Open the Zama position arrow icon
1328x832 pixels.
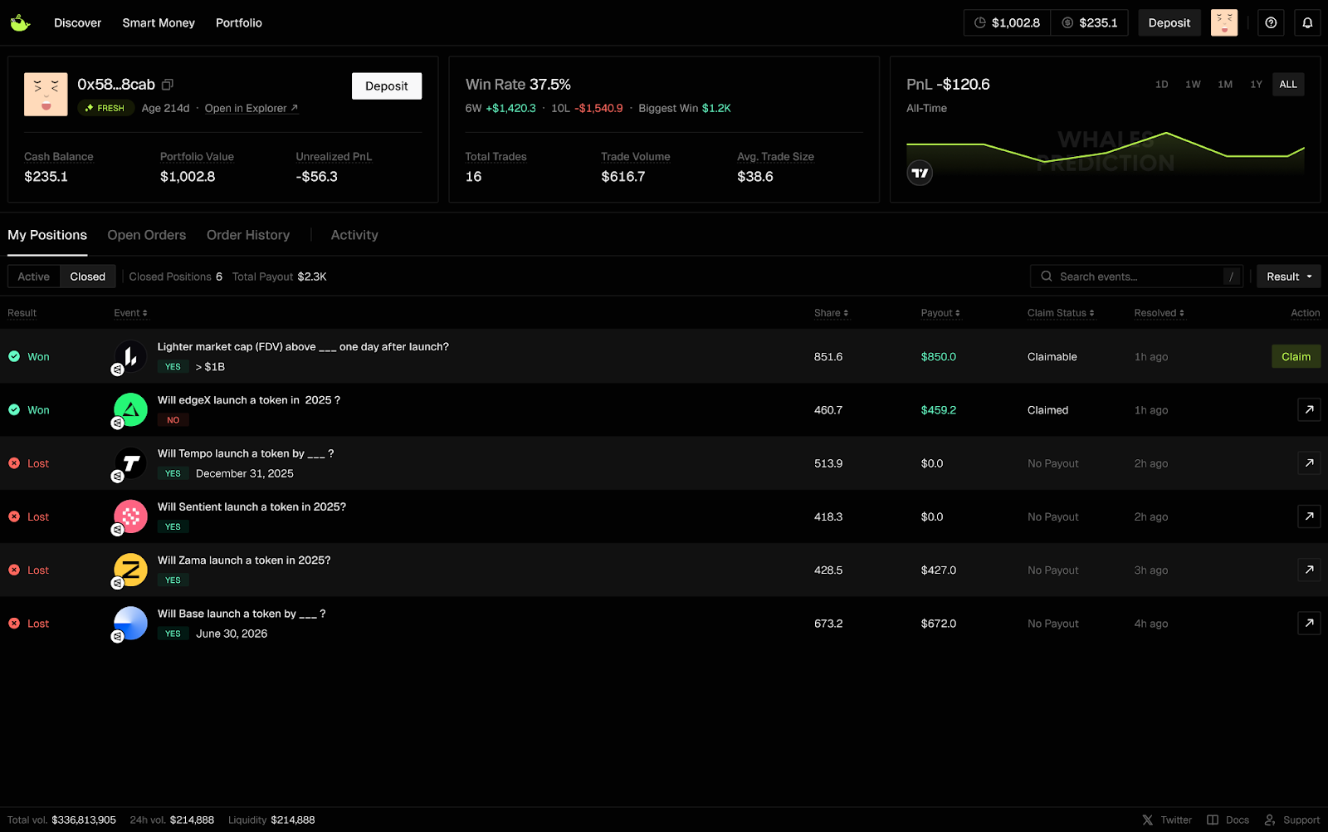pos(1309,570)
